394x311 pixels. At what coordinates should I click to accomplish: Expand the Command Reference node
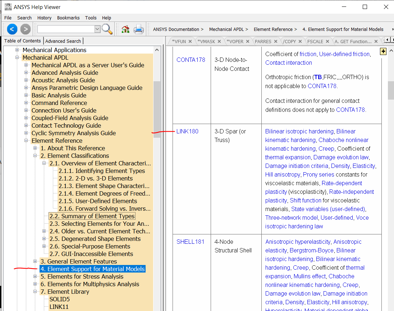click(x=26, y=102)
